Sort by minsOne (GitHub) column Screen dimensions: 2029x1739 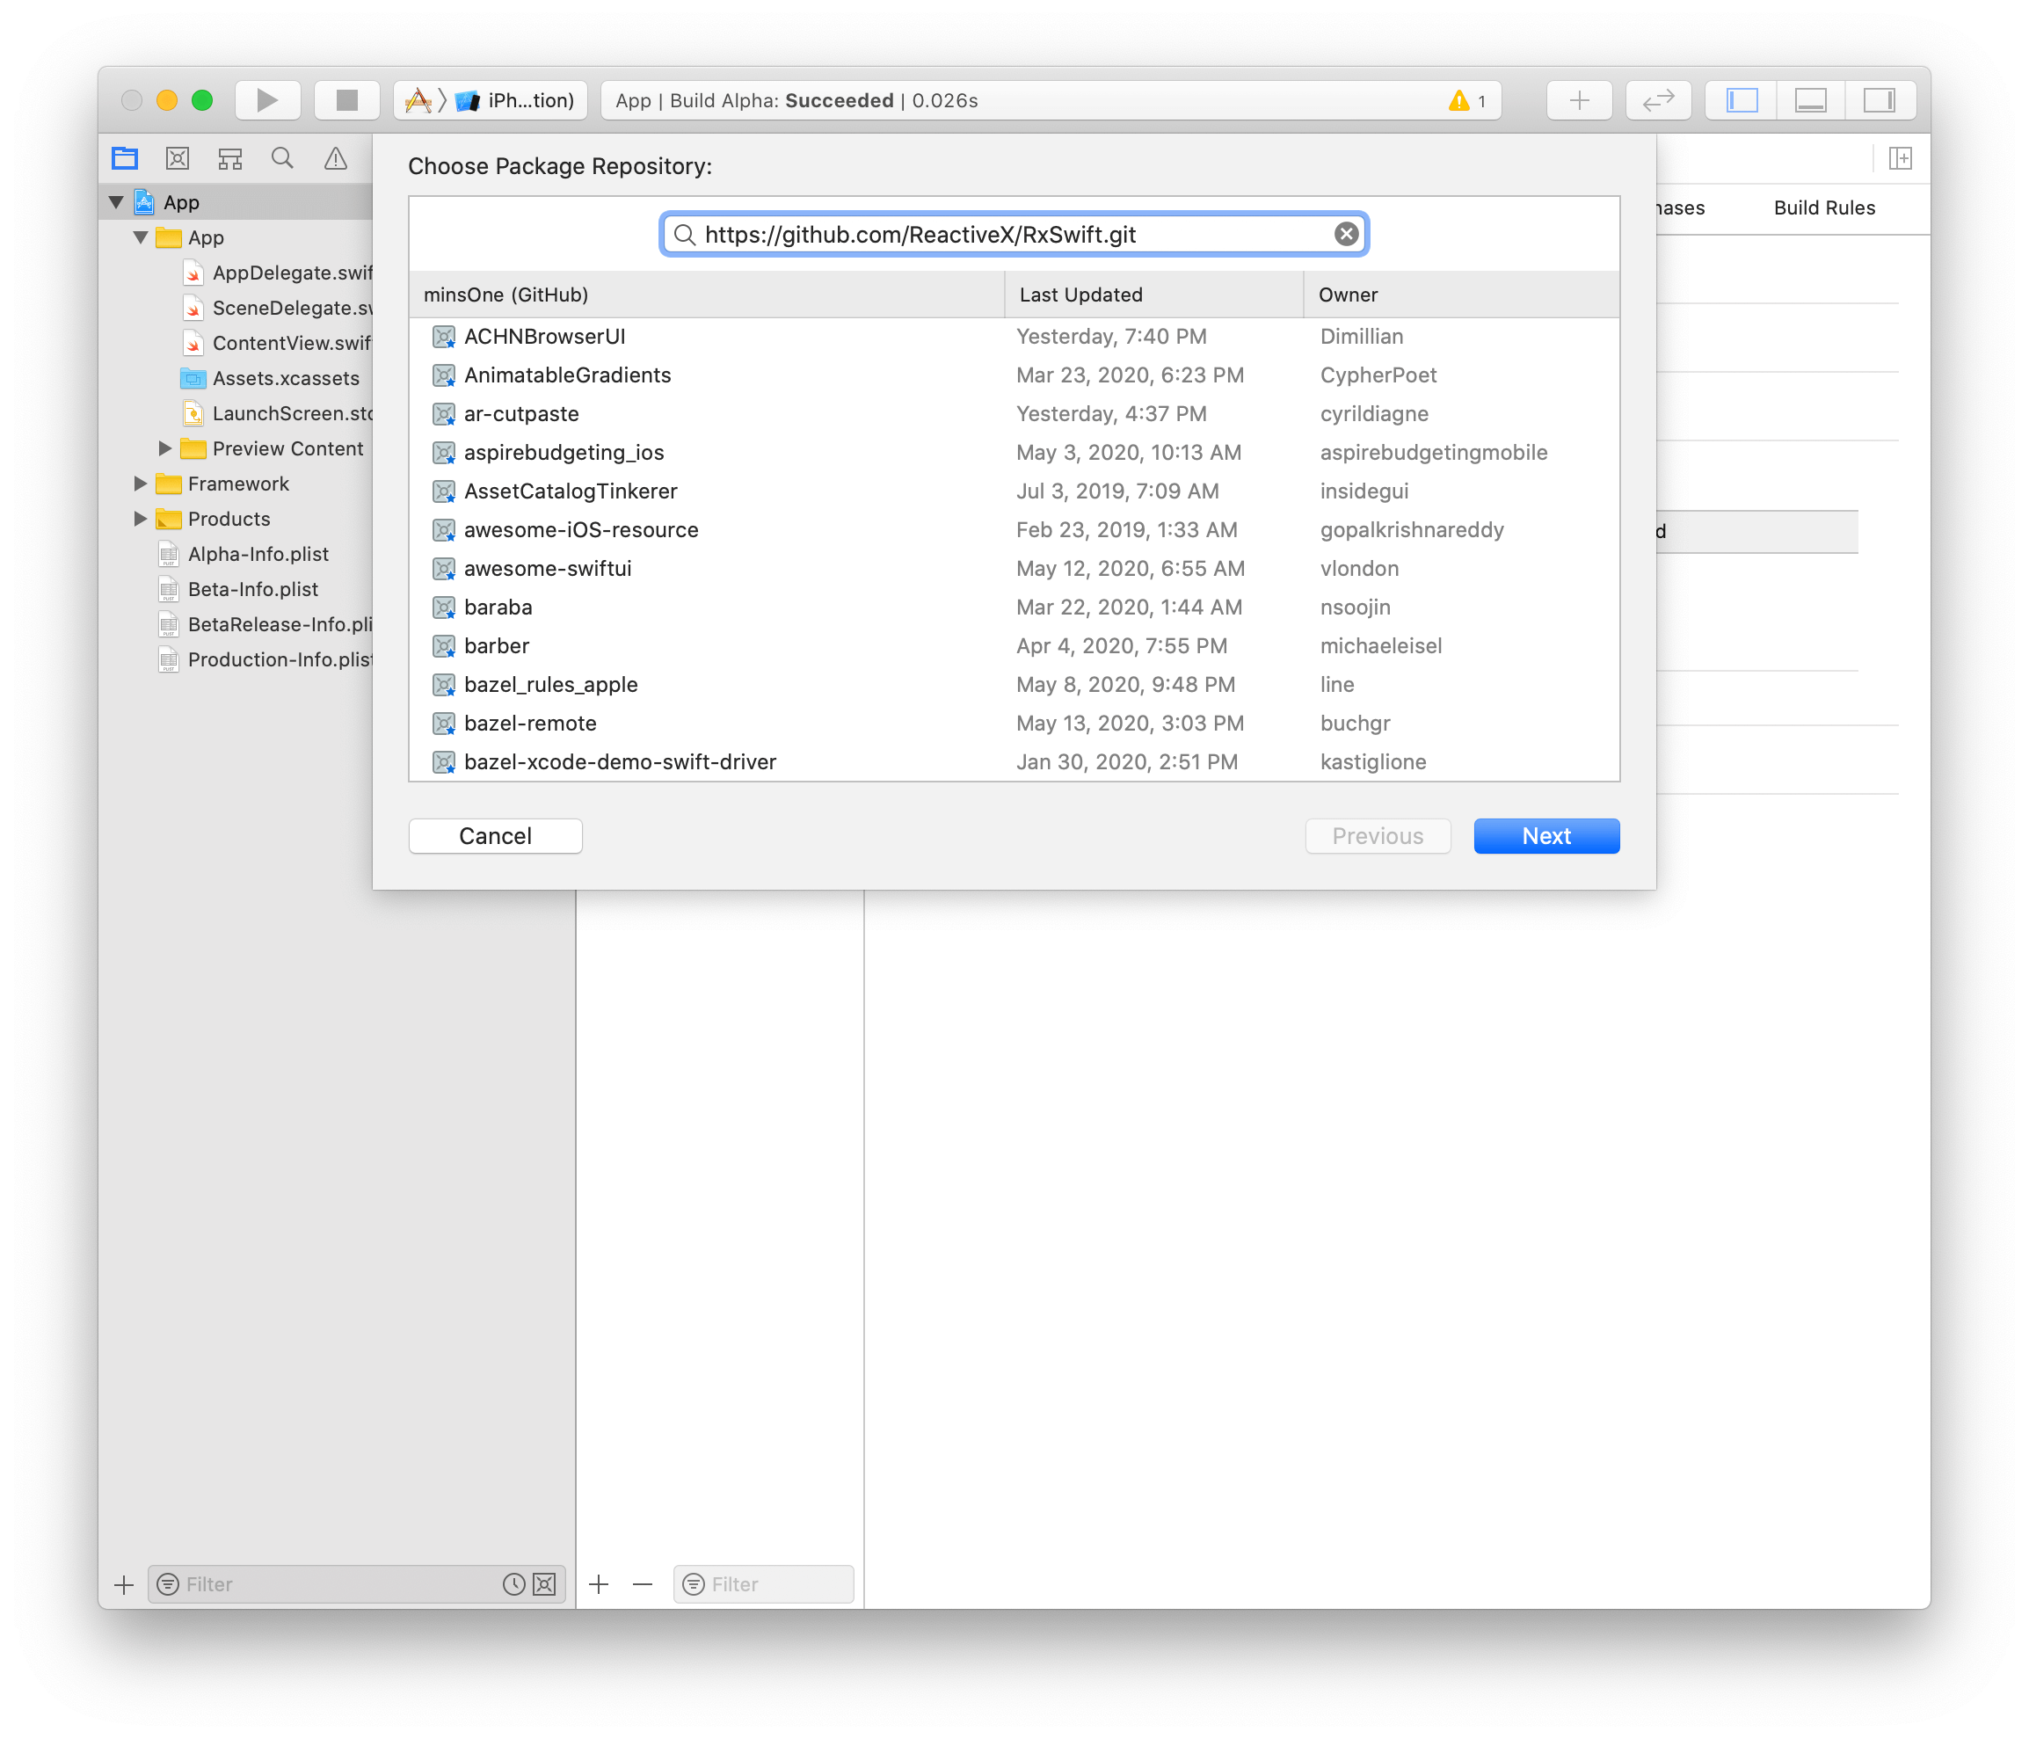tap(707, 295)
